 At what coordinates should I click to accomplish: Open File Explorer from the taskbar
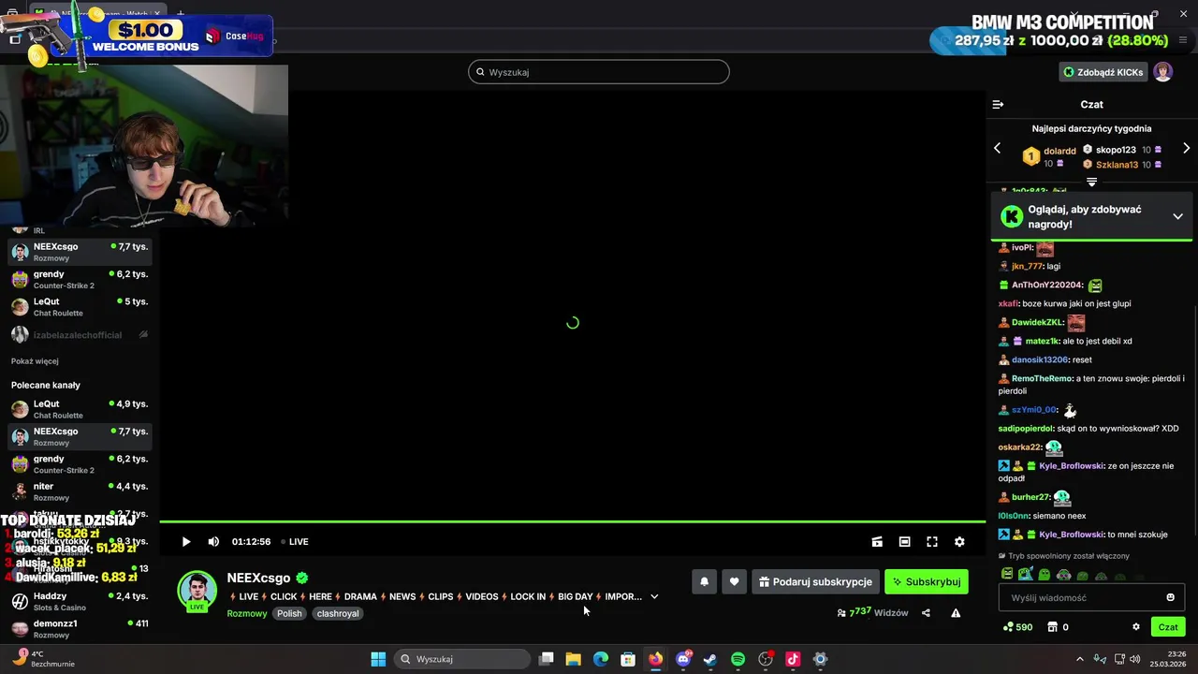point(573,659)
